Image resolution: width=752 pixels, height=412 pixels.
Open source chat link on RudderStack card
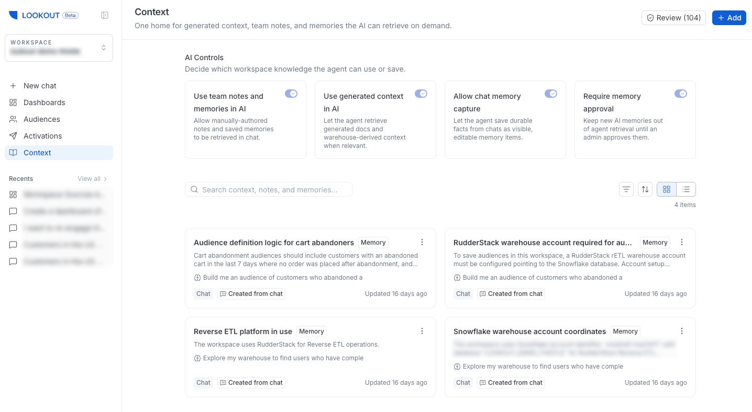pos(538,278)
